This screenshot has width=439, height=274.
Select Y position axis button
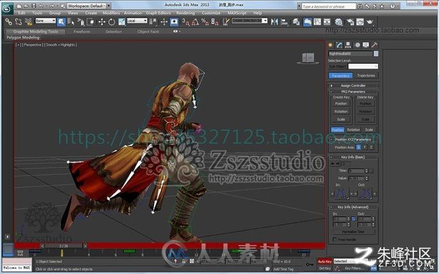click(x=365, y=147)
